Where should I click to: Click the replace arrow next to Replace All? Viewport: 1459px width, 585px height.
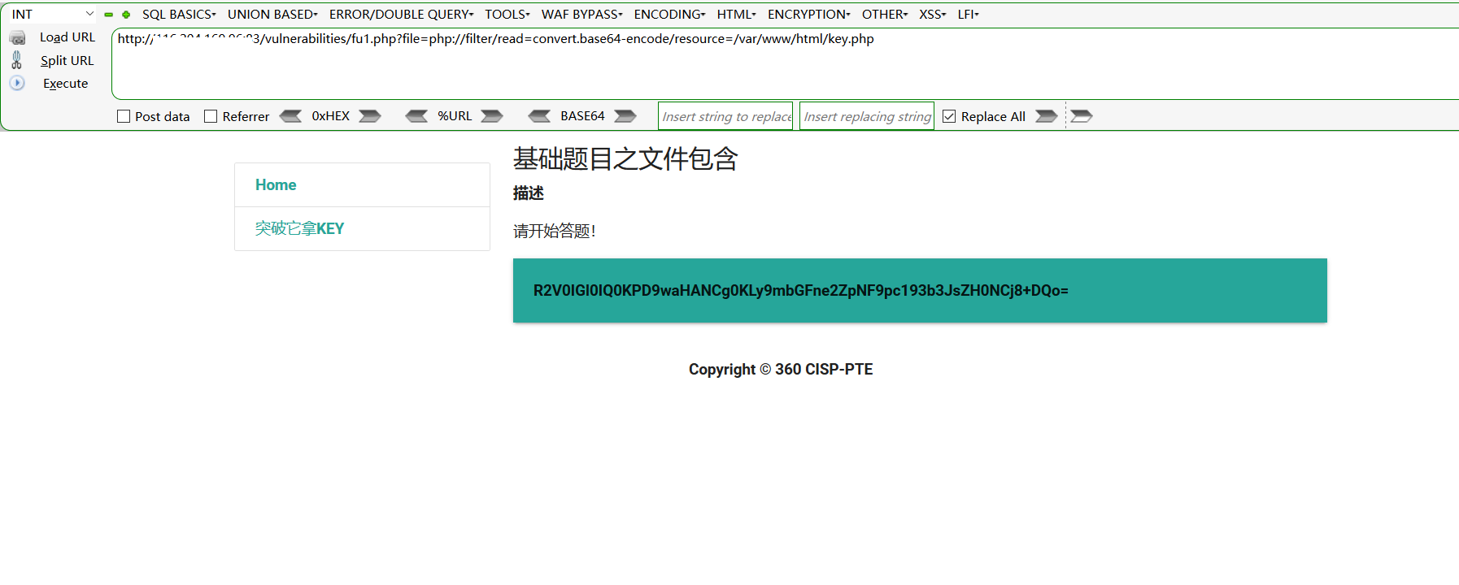1046,116
